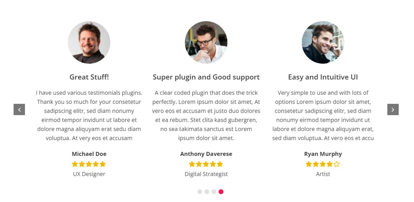Screen dimensions: 414x202
Task: Click the name Anthony Daverese
Action: (x=206, y=154)
